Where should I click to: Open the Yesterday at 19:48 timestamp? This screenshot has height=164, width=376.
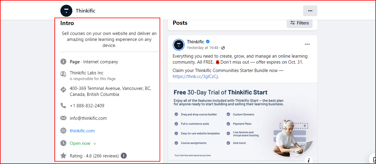203,48
